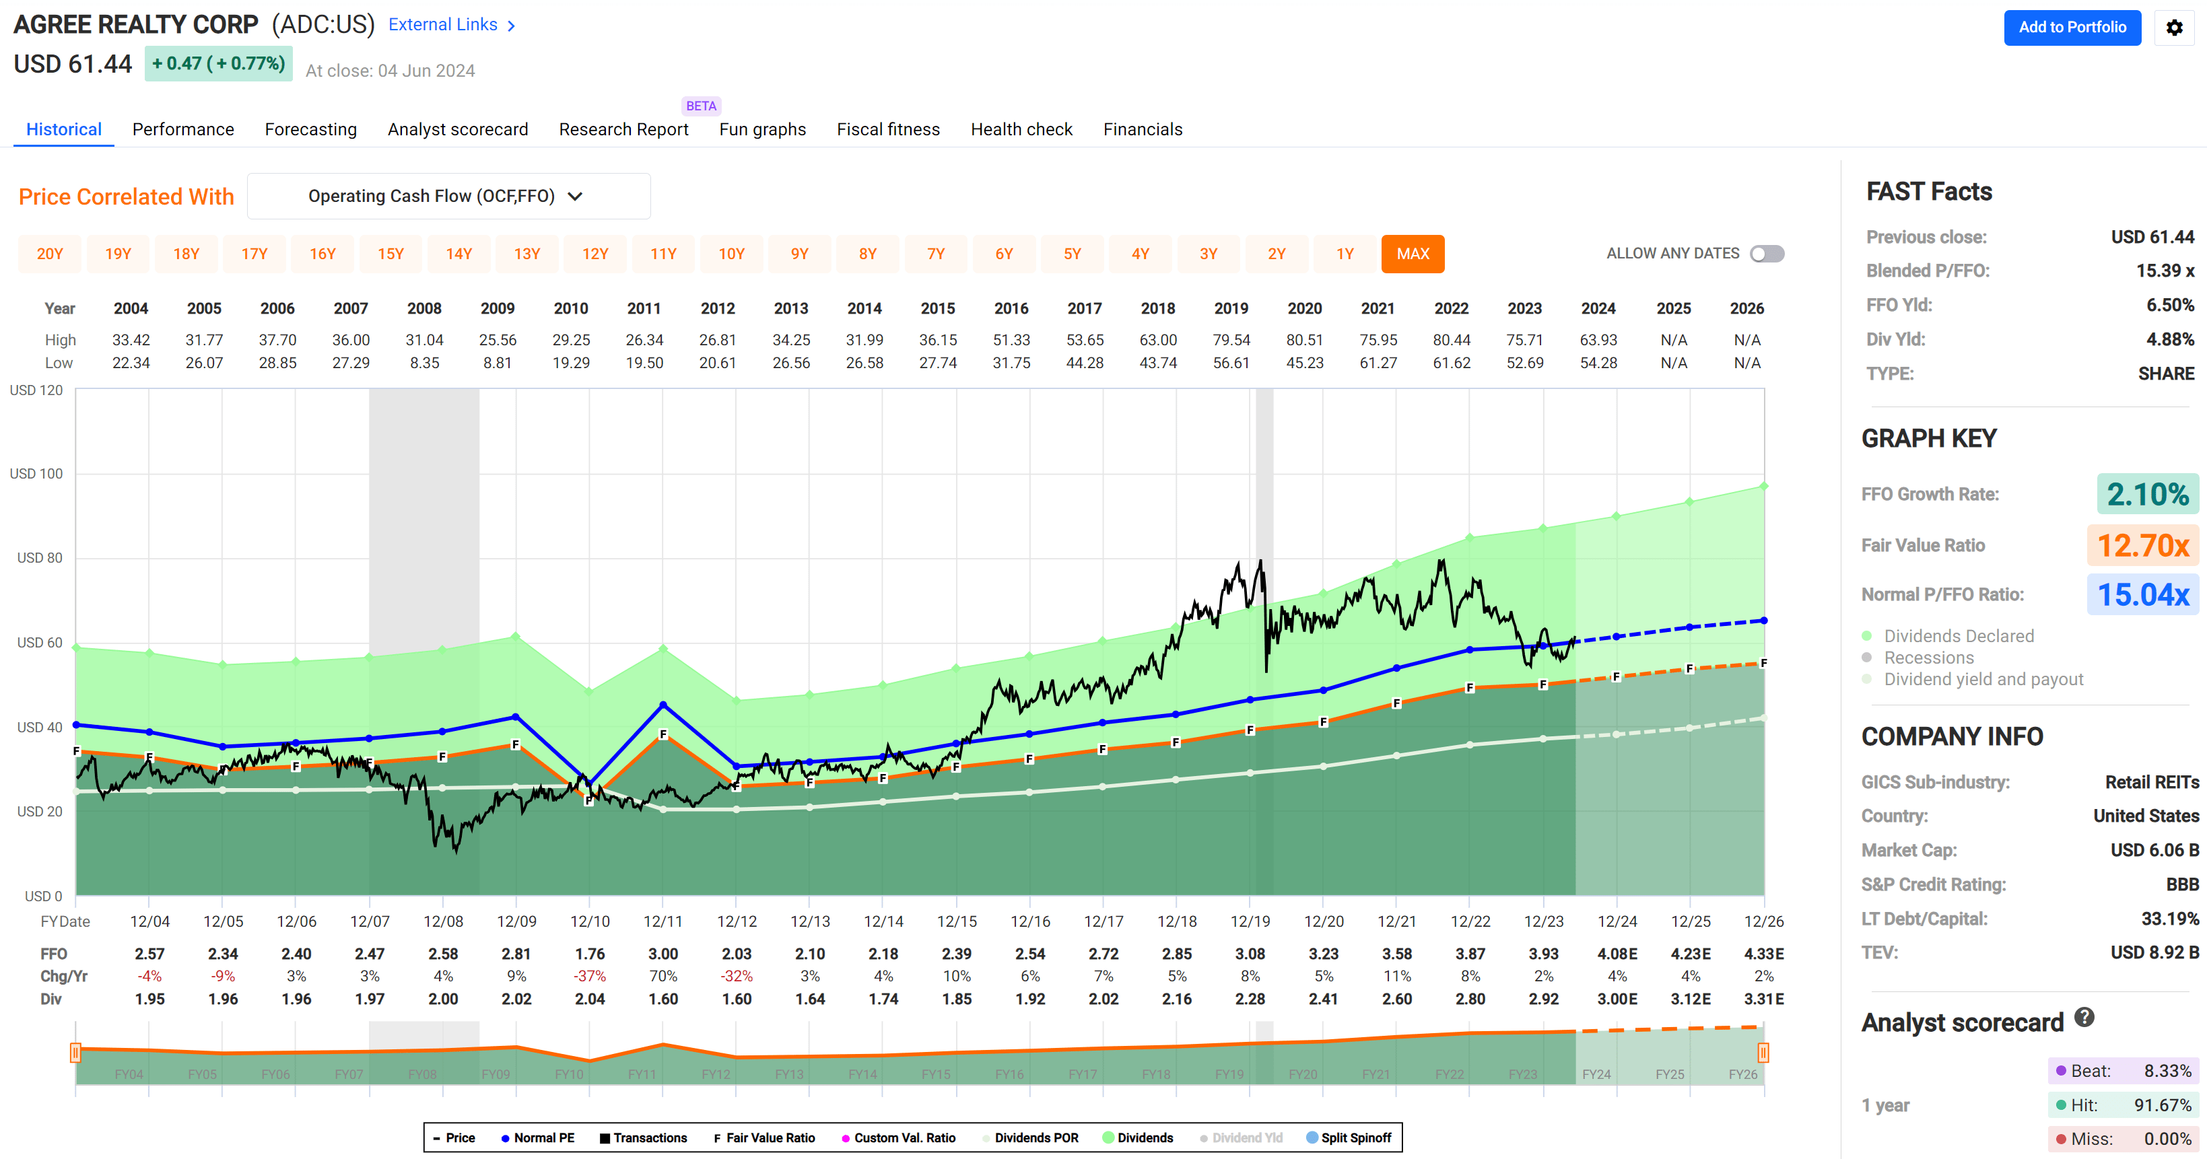Select the 15Y time range button
2207x1159 pixels.
coord(391,254)
